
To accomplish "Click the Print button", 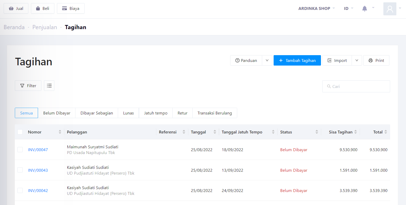I will [x=376, y=60].
